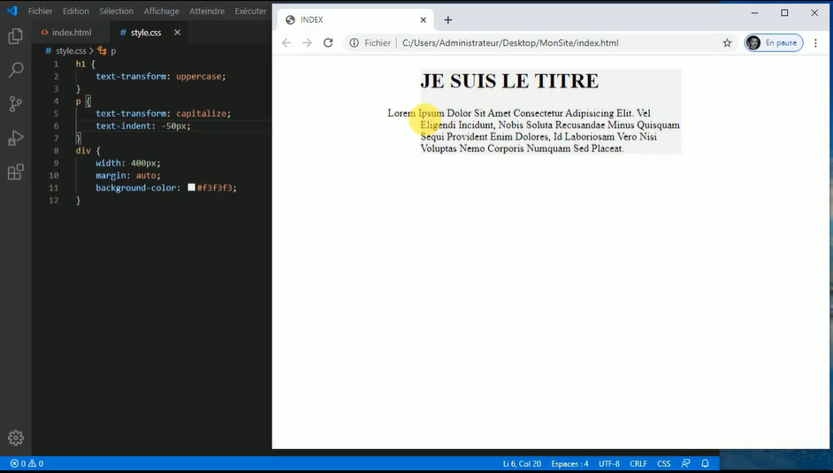This screenshot has height=473, width=833.
Task: Click the Lorem Ipsum paragraph in browser
Action: click(x=534, y=131)
